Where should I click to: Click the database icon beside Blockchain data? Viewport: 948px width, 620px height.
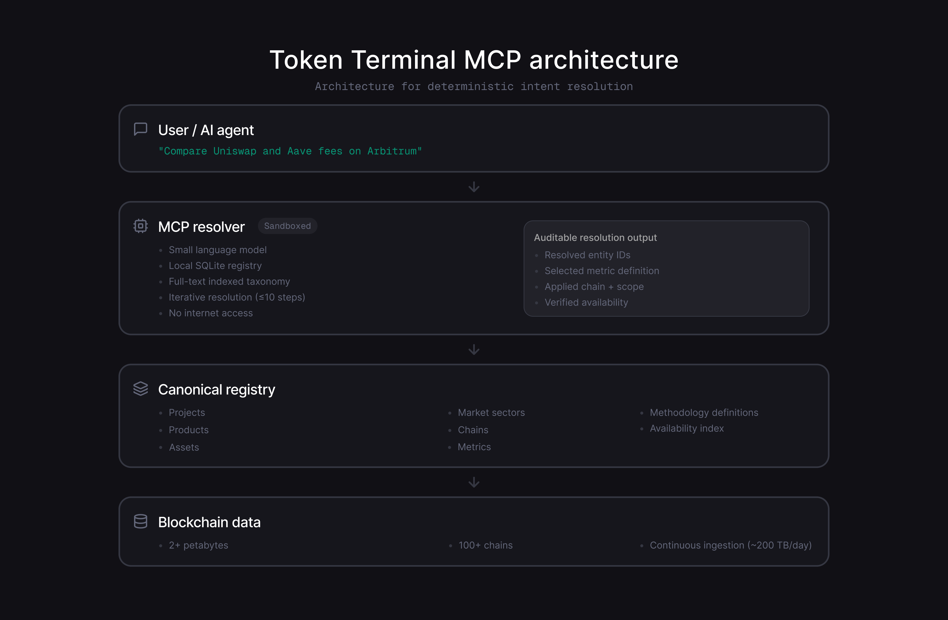140,521
